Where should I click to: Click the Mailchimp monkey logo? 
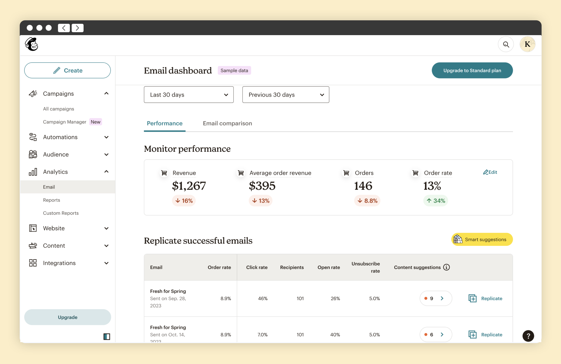point(32,45)
